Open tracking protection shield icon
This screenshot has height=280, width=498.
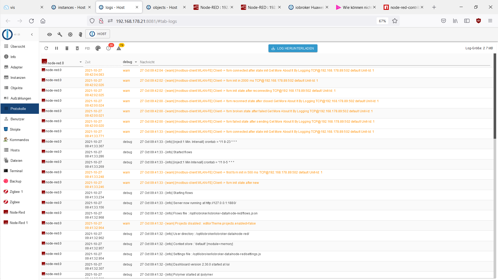click(x=92, y=21)
